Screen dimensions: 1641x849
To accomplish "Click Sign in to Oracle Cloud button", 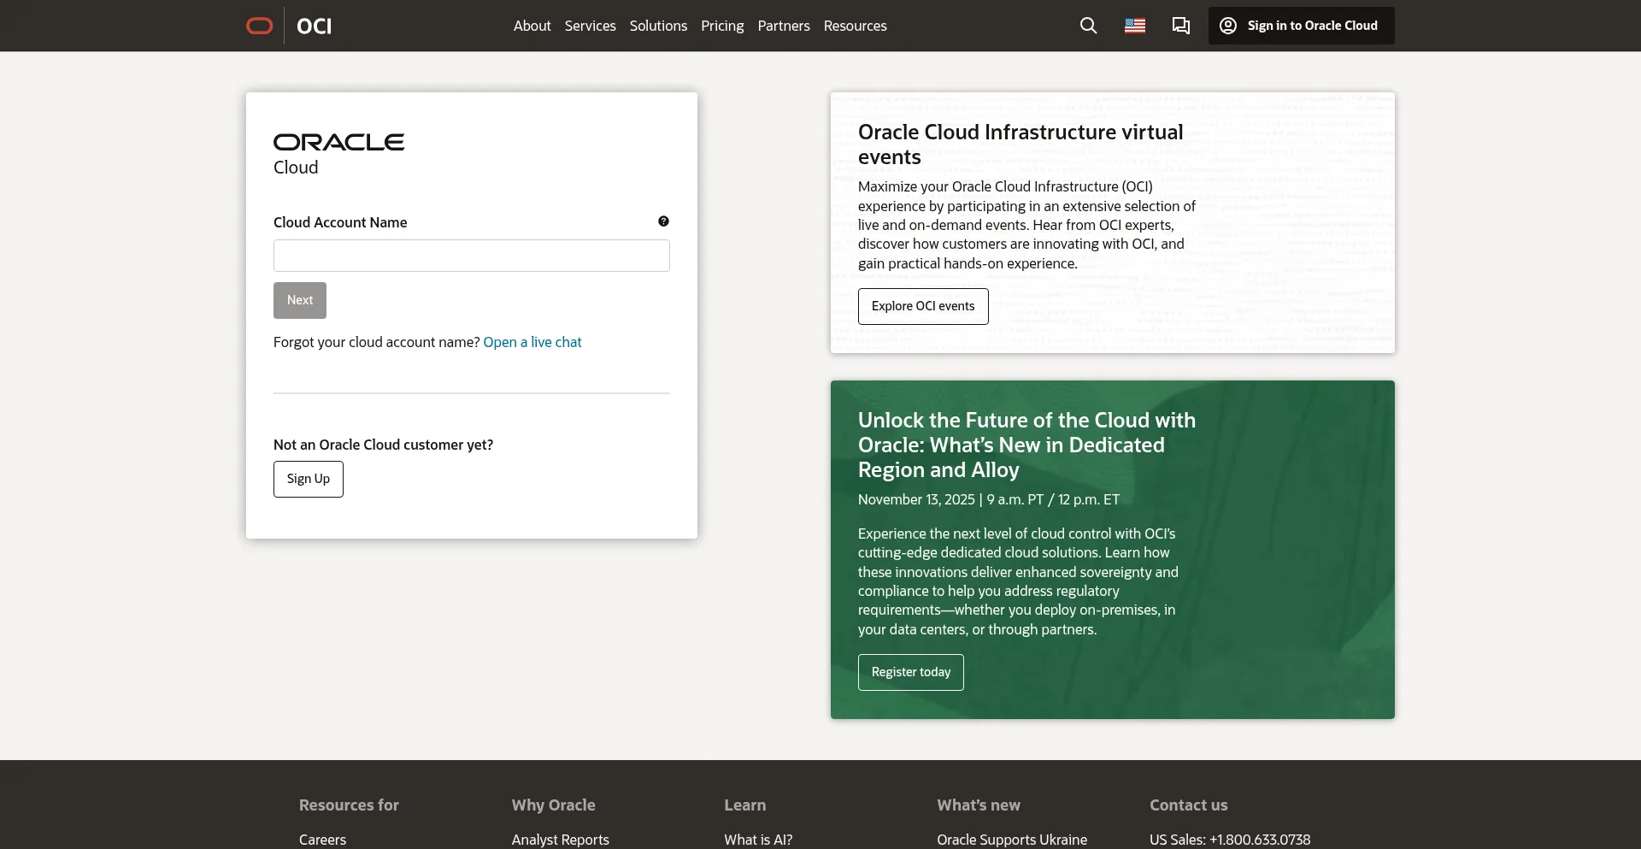I will [1301, 26].
